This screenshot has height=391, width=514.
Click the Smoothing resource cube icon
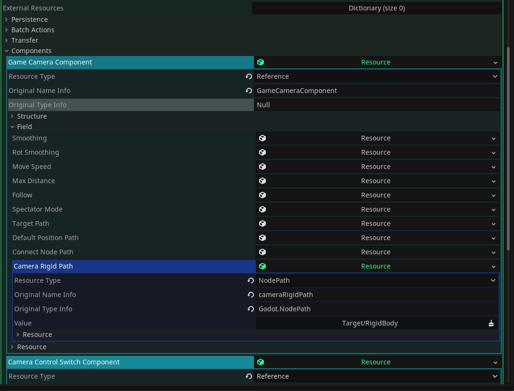coord(262,138)
